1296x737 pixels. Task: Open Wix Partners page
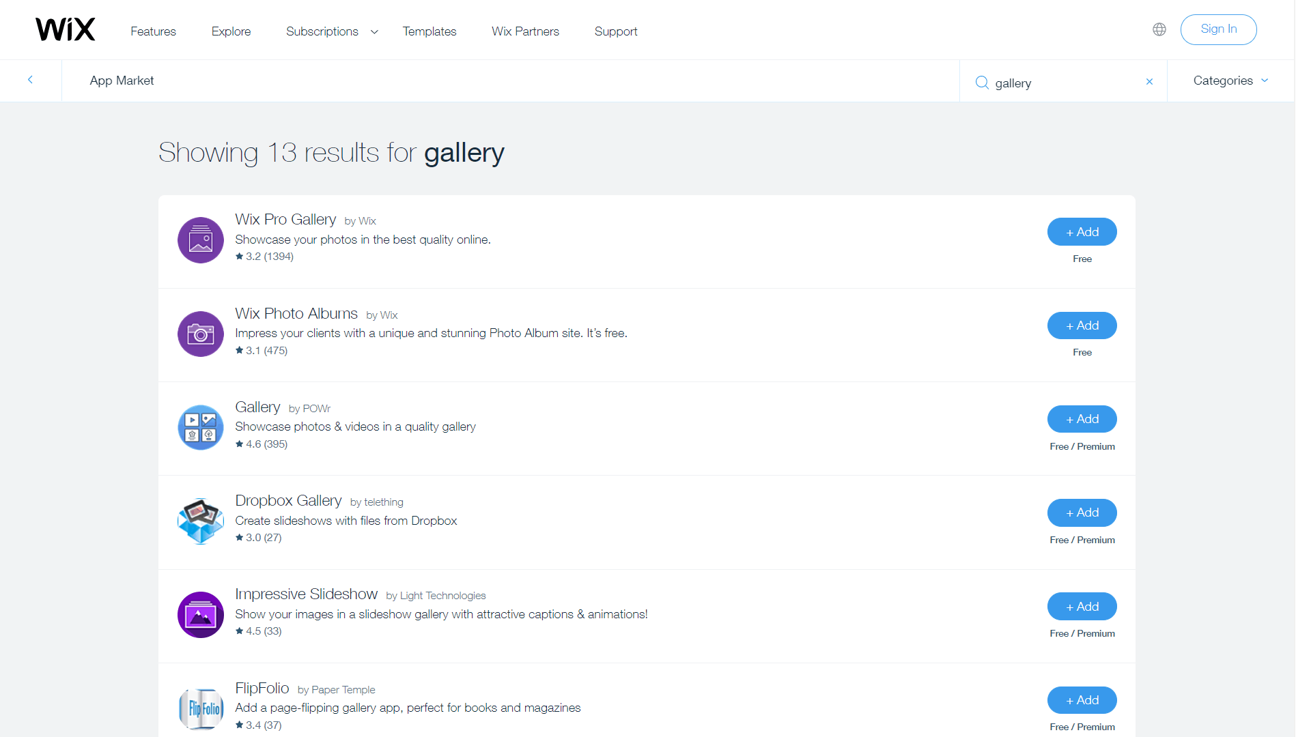tap(525, 31)
